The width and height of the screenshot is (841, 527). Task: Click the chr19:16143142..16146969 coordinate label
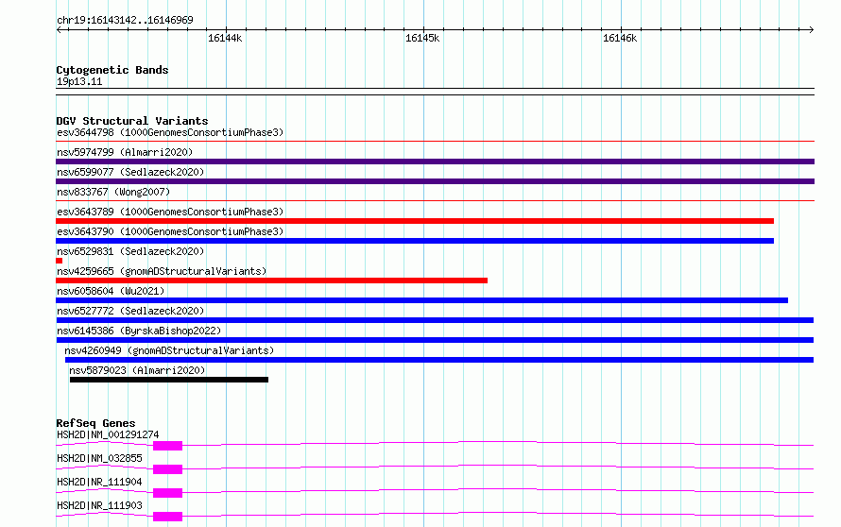click(125, 20)
